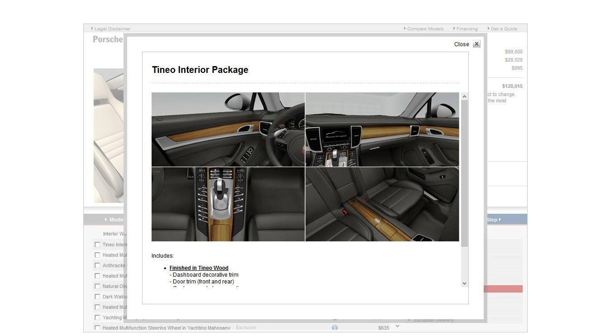600x336 pixels.
Task: Click the scrollbar down arrow in popup
Action: [x=464, y=283]
